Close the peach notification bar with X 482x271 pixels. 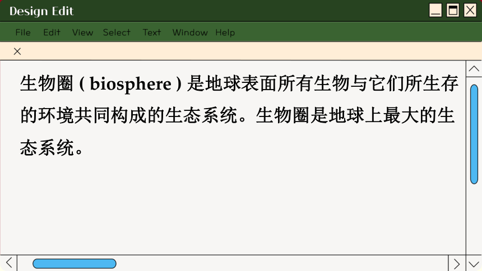[17, 52]
